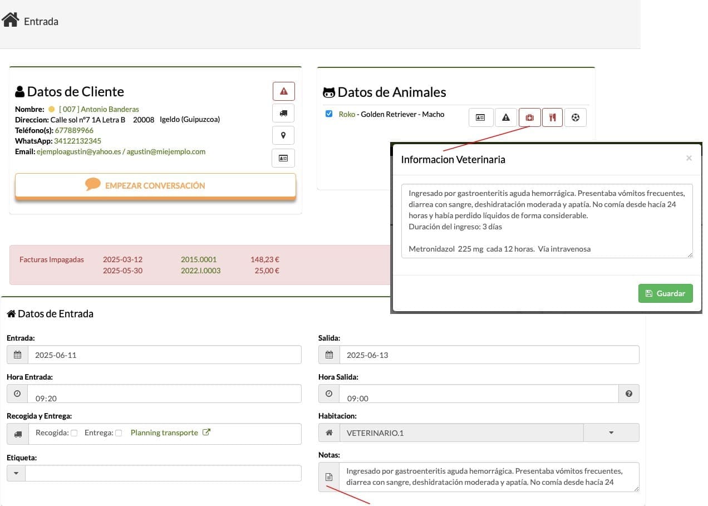
Task: Uncheck the Roko animal checkbox
Action: pos(329,114)
